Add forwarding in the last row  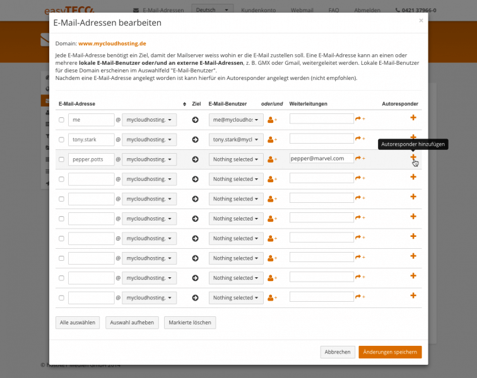point(360,297)
